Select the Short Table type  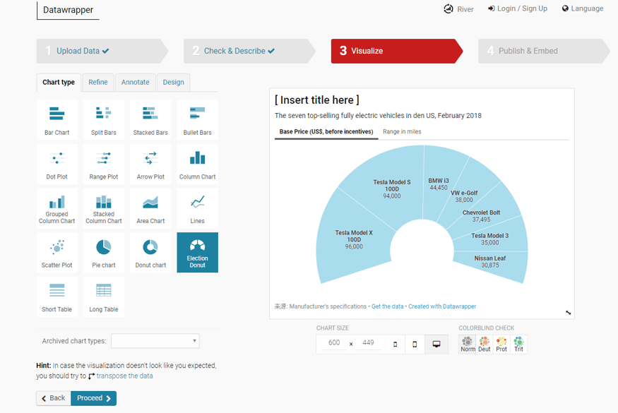tap(57, 297)
